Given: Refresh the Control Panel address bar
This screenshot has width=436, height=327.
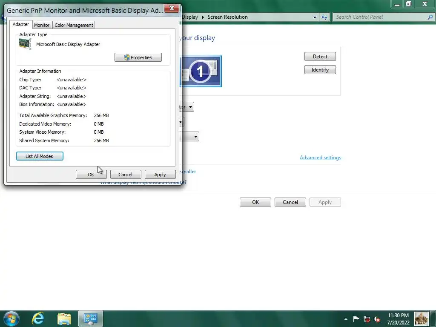Looking at the screenshot, I should [324, 17].
